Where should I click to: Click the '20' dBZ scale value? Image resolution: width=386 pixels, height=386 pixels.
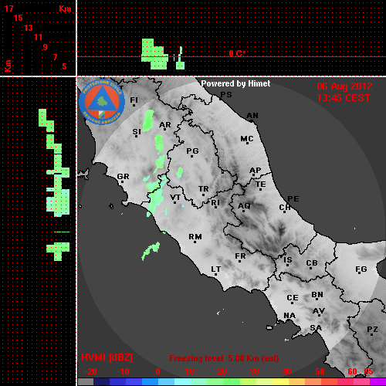(x=222, y=371)
